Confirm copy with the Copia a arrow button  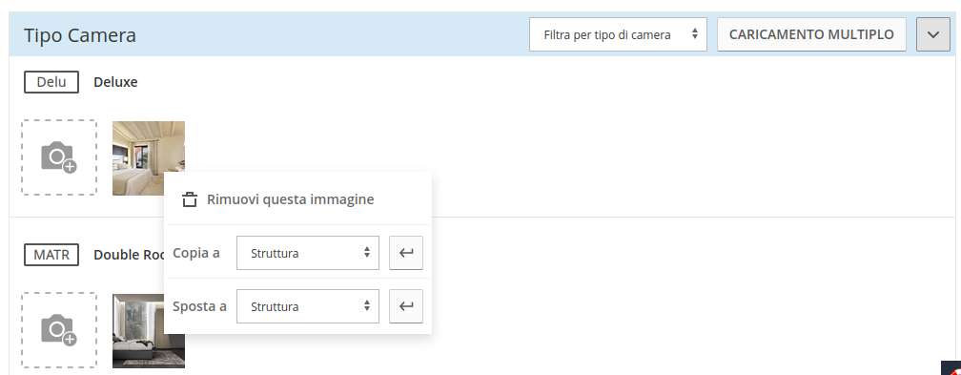click(406, 253)
